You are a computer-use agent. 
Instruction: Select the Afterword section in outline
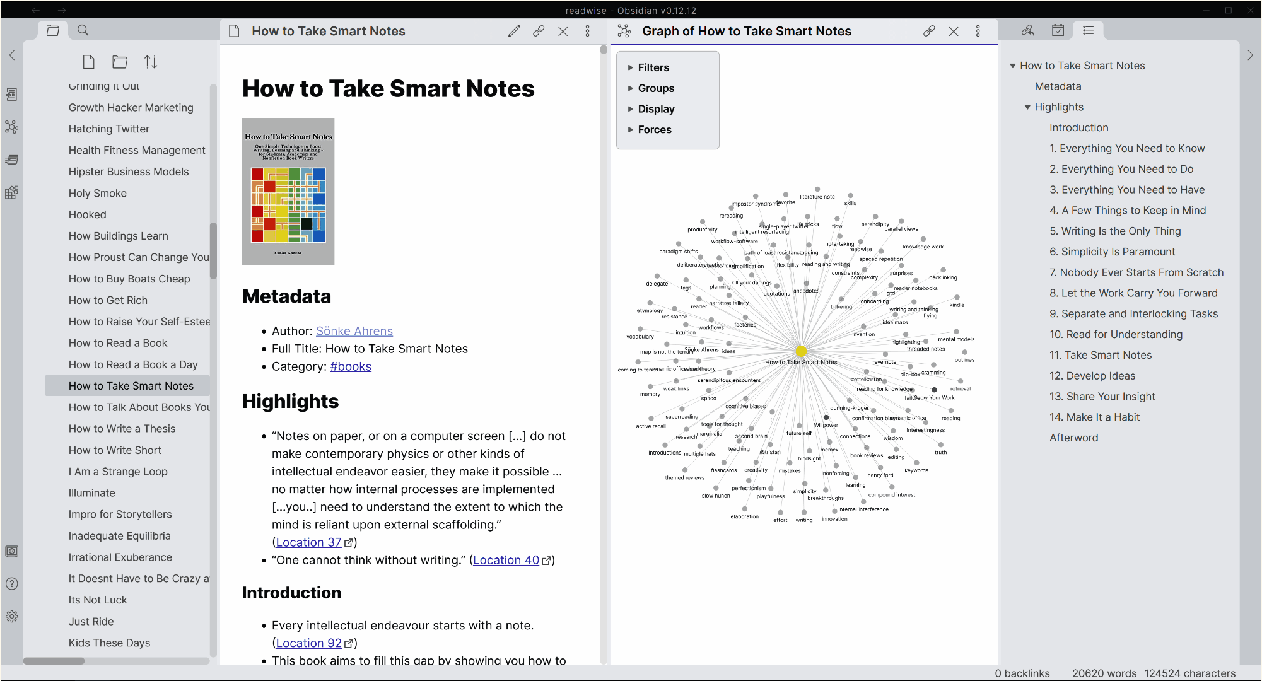pos(1074,437)
